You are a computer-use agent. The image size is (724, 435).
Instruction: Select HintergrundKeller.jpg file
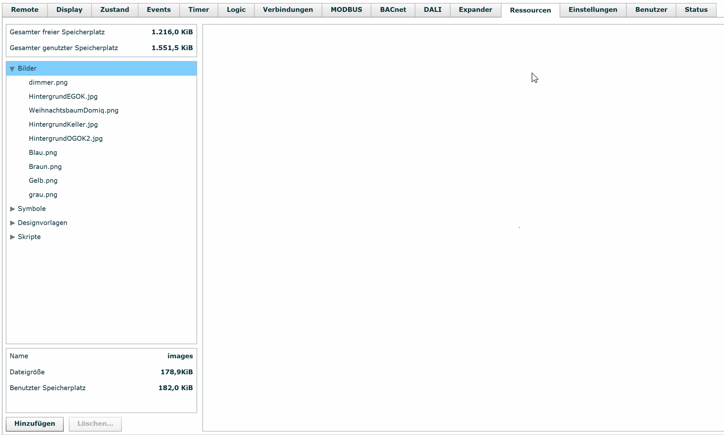tap(63, 125)
